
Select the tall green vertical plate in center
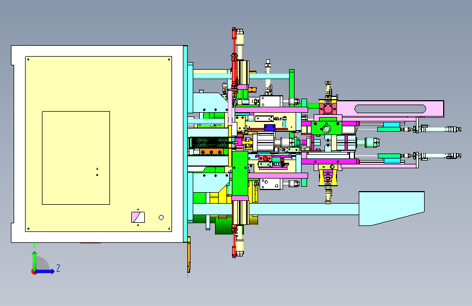point(240,174)
